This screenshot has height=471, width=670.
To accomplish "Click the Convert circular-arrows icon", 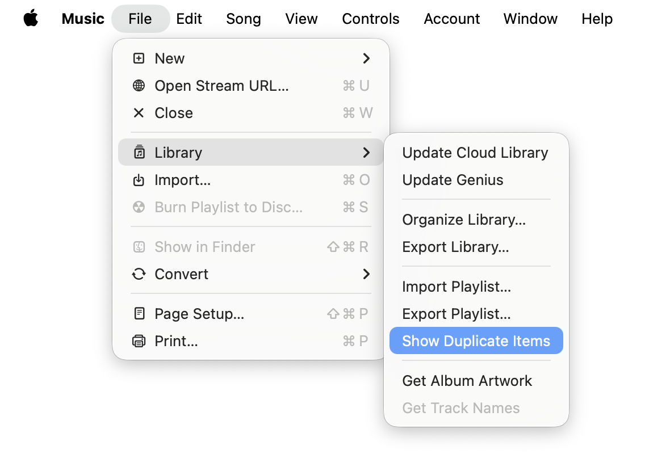I will point(139,274).
